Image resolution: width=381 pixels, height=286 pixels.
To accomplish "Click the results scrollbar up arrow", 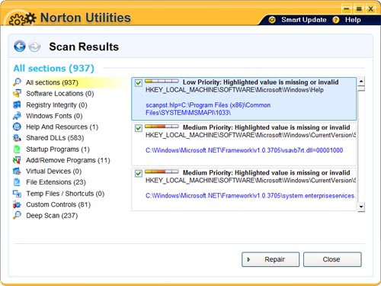I will point(361,81).
